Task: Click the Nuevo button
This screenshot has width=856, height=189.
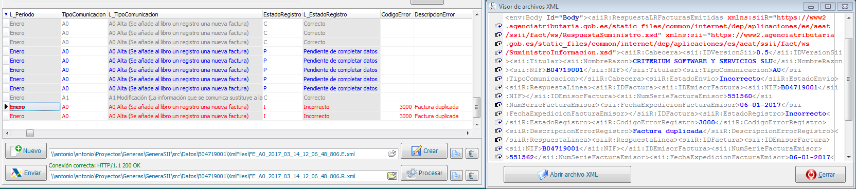Action: pyautogui.click(x=26, y=151)
